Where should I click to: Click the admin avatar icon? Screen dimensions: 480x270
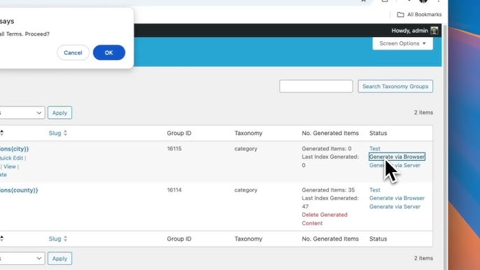click(x=434, y=31)
